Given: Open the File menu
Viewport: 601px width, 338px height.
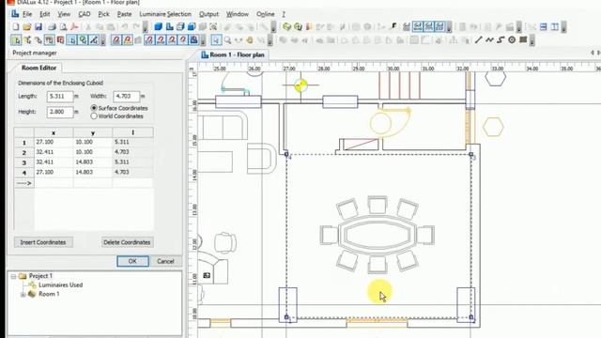Looking at the screenshot, I should click(27, 14).
